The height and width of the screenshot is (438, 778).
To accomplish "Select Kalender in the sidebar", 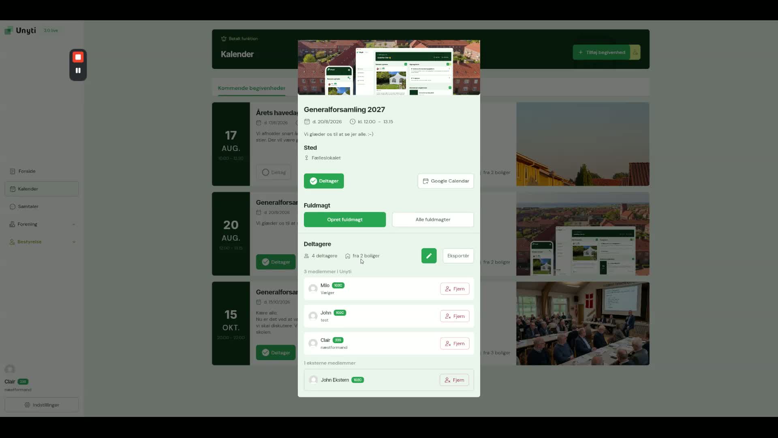I will coord(42,189).
